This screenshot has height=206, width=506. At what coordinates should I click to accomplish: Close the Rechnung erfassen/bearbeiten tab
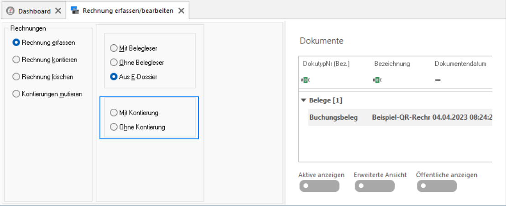[x=182, y=11]
